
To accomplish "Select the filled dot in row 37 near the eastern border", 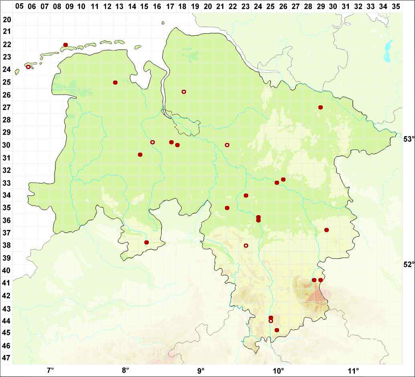I will (x=327, y=230).
